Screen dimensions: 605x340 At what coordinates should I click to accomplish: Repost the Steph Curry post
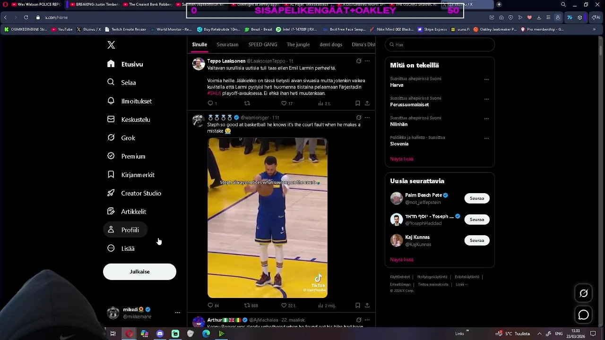pyautogui.click(x=251, y=306)
